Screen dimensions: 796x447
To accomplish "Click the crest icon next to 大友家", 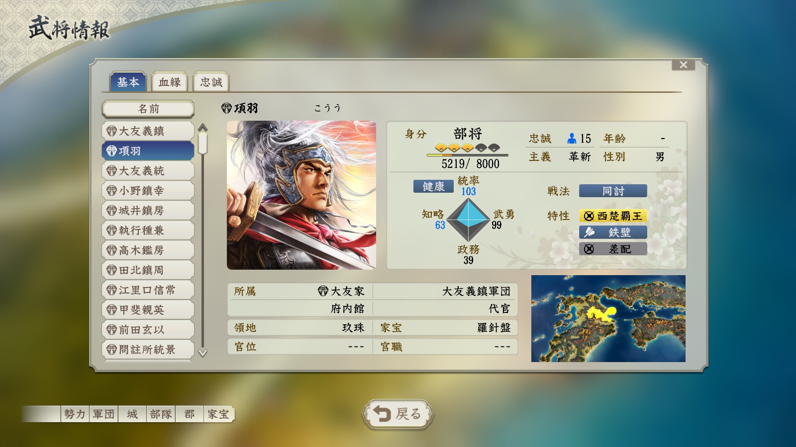I will [x=323, y=291].
